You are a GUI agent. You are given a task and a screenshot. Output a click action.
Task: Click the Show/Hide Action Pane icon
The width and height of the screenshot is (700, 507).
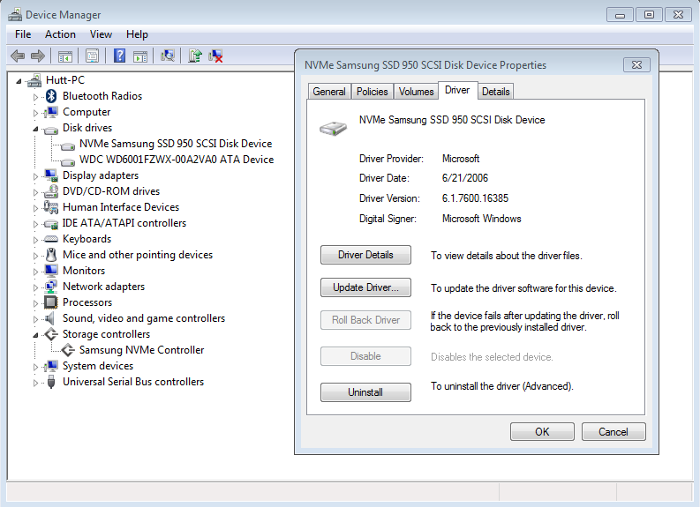click(x=140, y=56)
